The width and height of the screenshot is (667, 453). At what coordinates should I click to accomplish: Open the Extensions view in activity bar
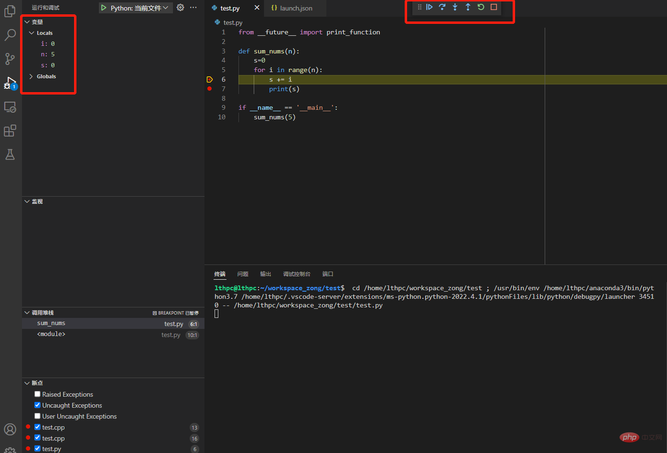click(10, 131)
